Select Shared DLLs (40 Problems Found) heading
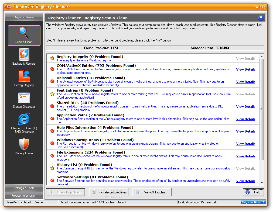 [88, 103]
